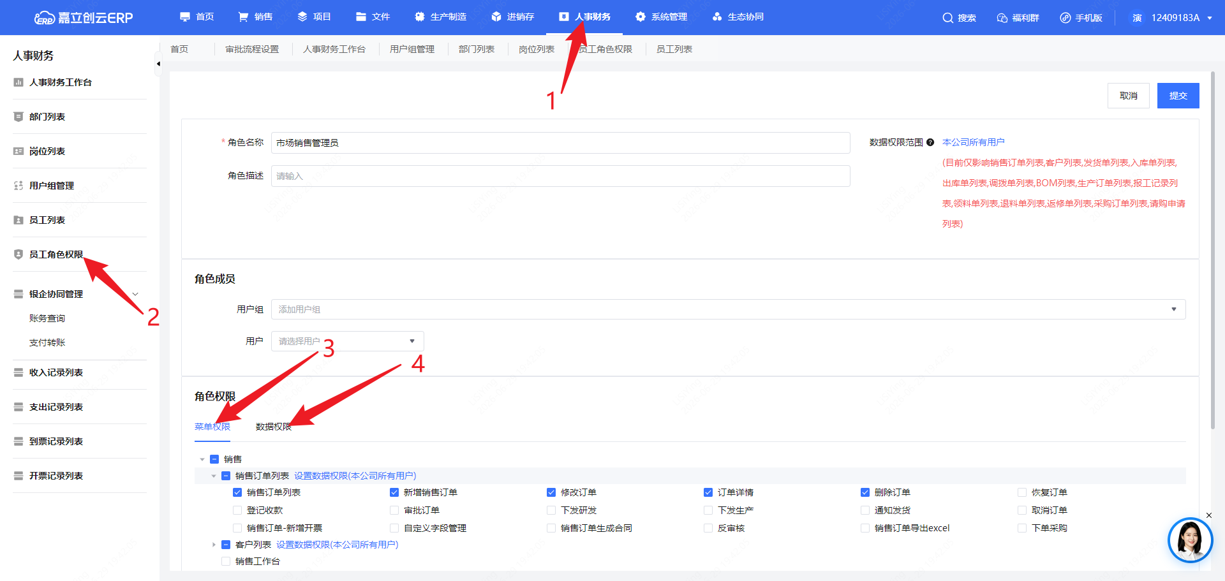Check the 恢复订单 checkbox
This screenshot has width=1225, height=581.
[x=1022, y=492]
